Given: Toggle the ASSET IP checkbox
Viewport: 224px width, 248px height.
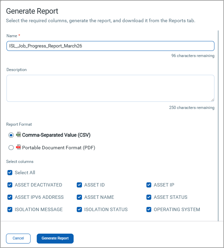Looking at the screenshot, I should point(149,185).
